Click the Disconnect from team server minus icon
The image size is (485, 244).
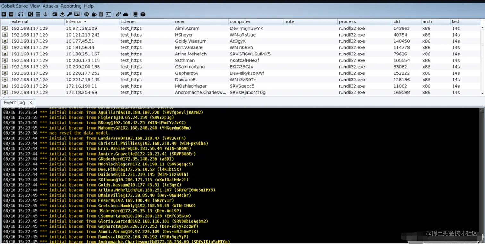point(11,14)
